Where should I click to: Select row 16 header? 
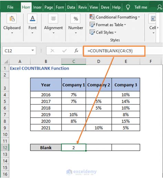tap(5, 174)
